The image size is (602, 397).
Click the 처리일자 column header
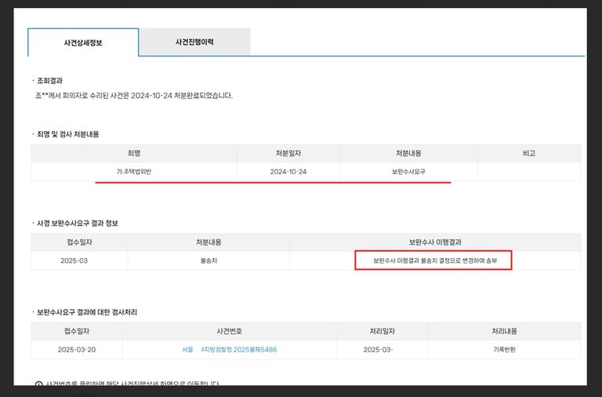[x=383, y=331]
